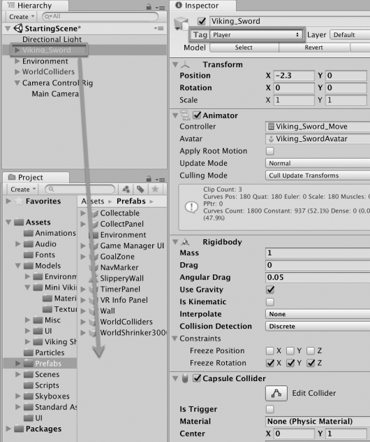Click the Animator Controller field Viking_Sword_Move

click(x=318, y=127)
